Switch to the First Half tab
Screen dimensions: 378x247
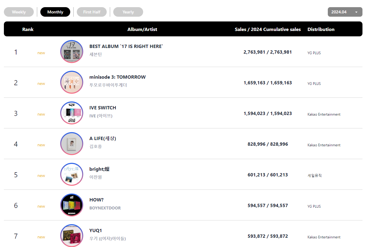(x=92, y=12)
